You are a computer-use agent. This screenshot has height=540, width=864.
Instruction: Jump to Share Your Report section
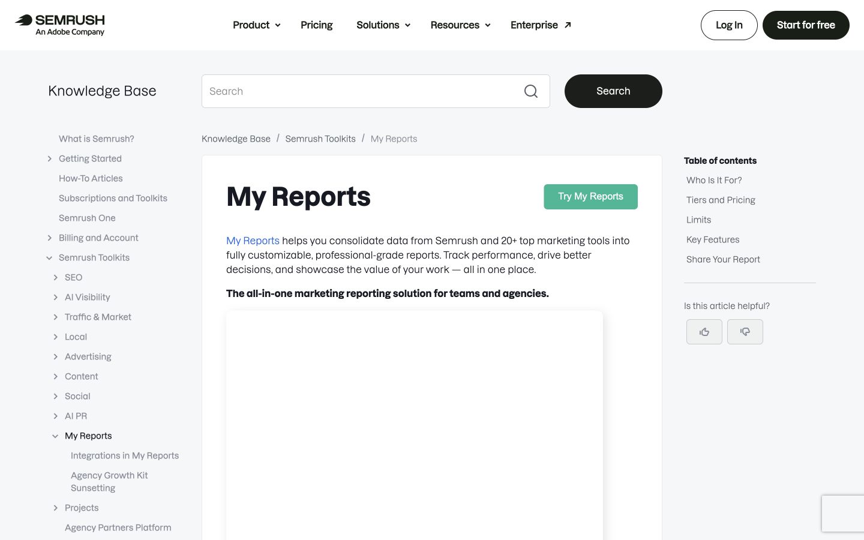click(x=723, y=259)
